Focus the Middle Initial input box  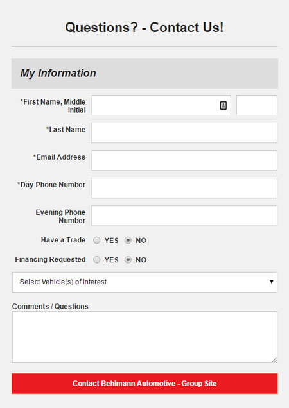click(257, 105)
